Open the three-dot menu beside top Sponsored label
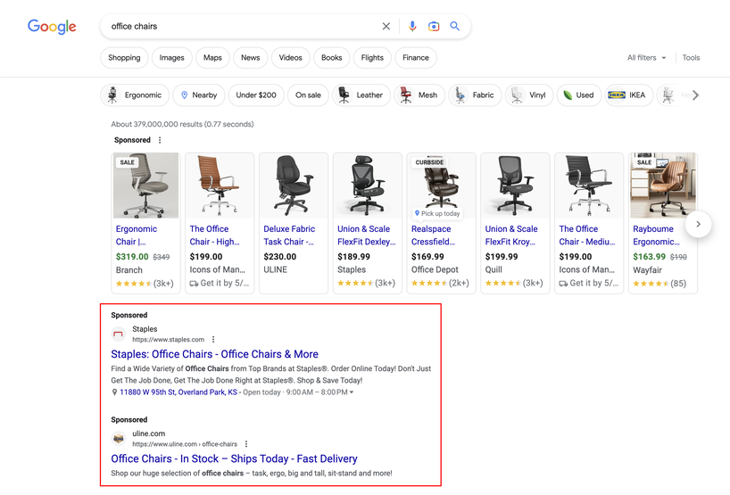This screenshot has height=495, width=730. [160, 140]
